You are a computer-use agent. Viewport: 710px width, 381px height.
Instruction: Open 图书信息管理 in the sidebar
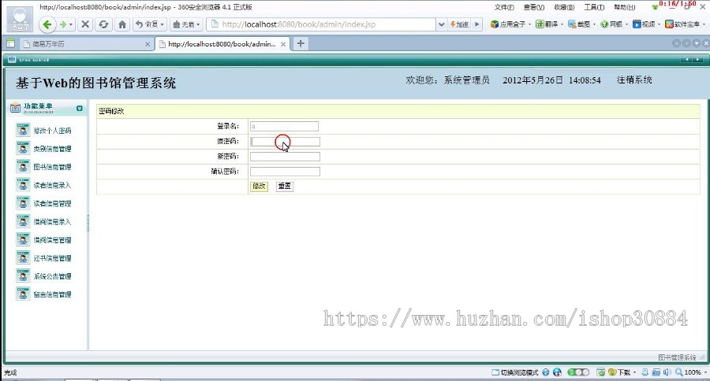(x=44, y=167)
